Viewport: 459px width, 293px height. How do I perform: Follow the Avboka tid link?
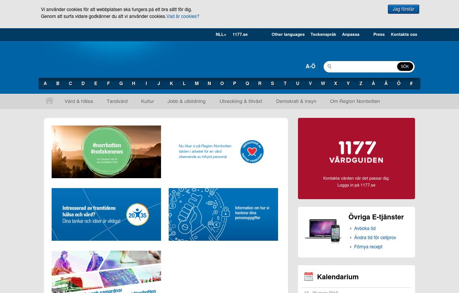(x=365, y=229)
